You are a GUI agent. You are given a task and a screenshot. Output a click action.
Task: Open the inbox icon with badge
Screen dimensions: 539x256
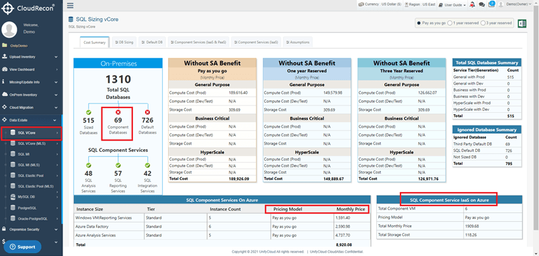pos(491,4)
